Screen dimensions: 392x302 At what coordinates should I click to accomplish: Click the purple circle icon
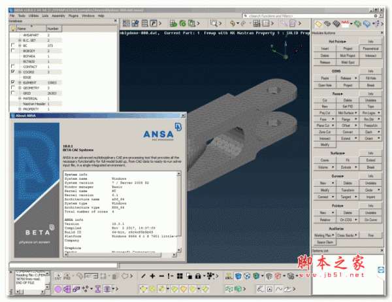point(58,290)
